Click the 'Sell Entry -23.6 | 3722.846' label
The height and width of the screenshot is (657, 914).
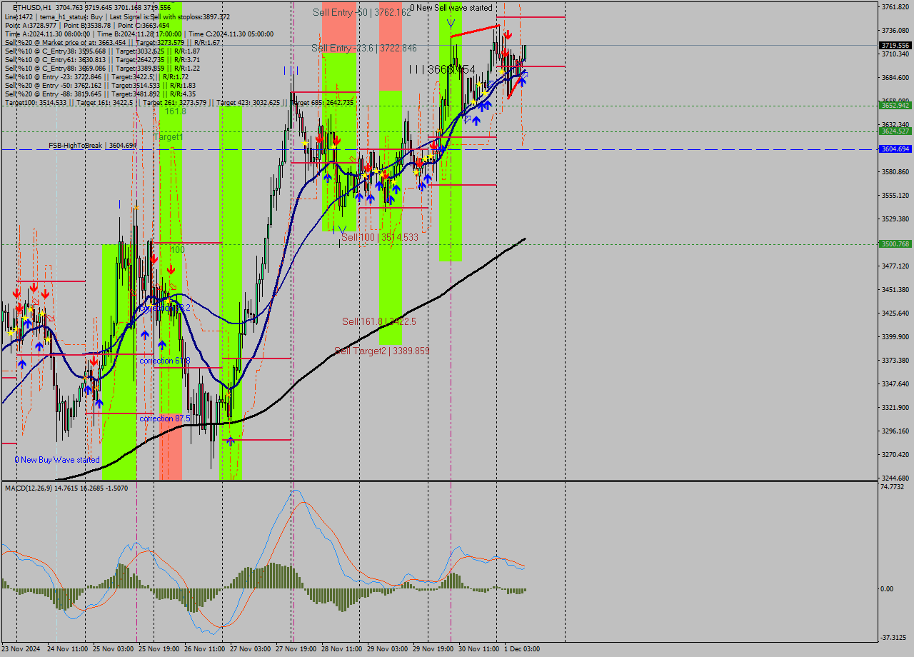click(363, 48)
